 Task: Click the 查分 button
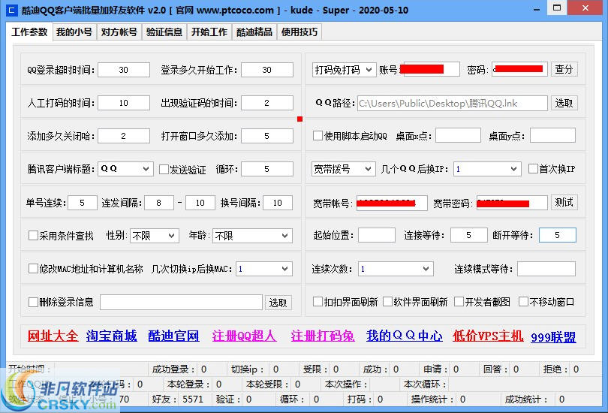click(564, 69)
